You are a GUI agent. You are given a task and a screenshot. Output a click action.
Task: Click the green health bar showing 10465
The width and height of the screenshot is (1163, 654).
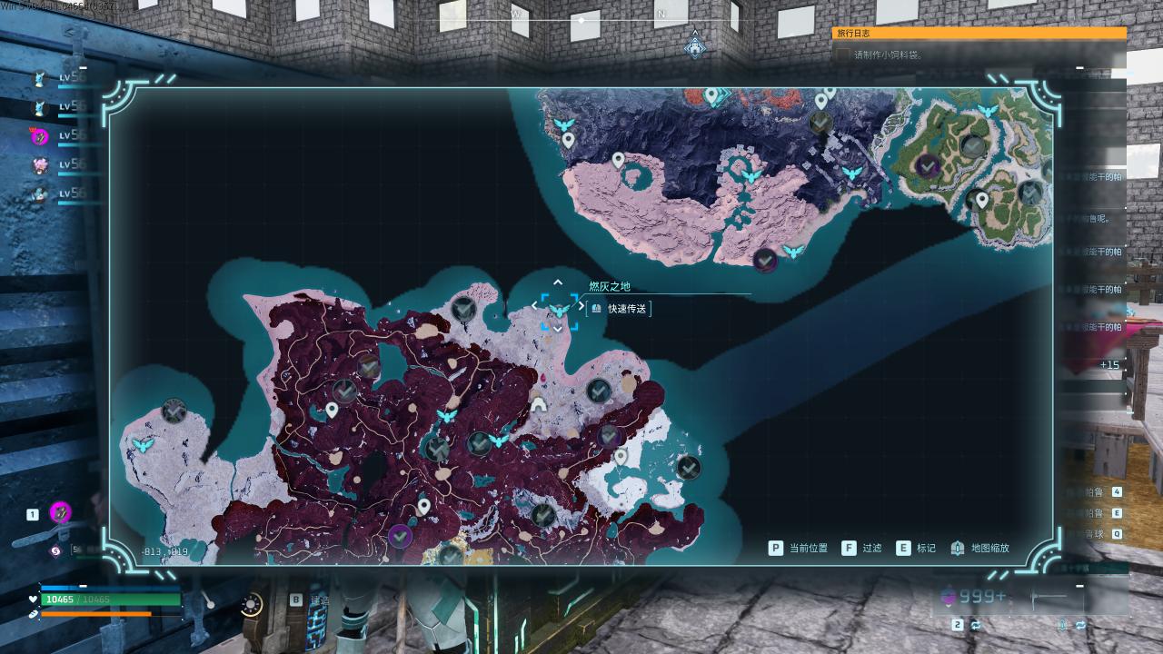pyautogui.click(x=111, y=599)
